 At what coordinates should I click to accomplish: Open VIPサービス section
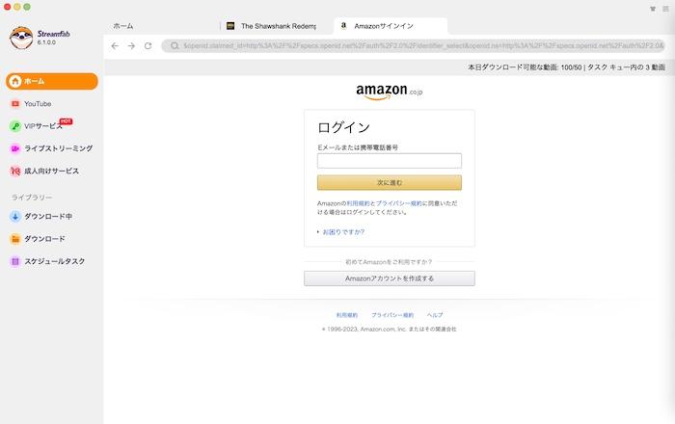43,126
